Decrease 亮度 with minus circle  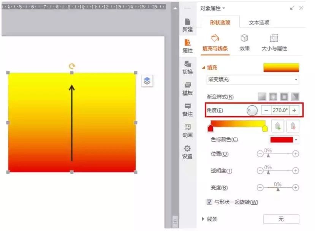point(260,188)
